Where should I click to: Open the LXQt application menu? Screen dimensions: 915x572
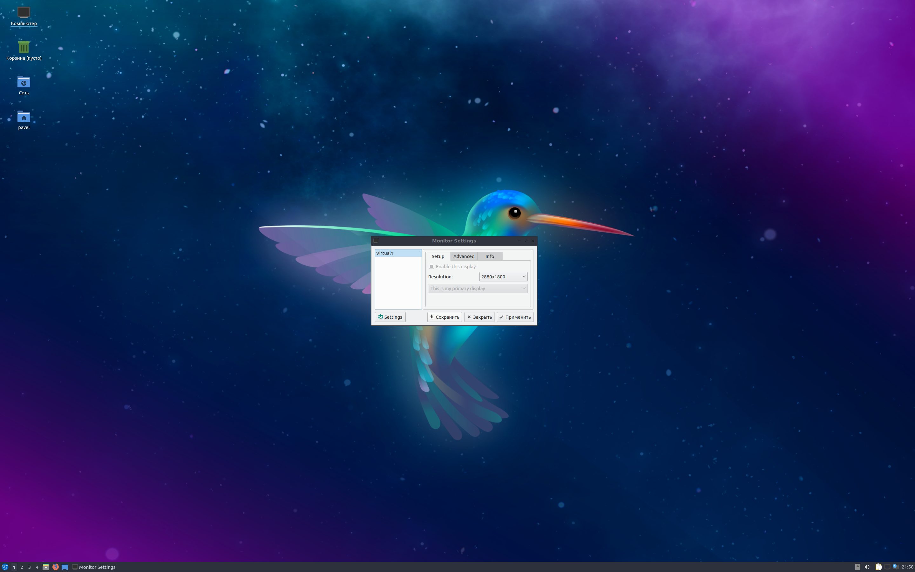pyautogui.click(x=4, y=567)
